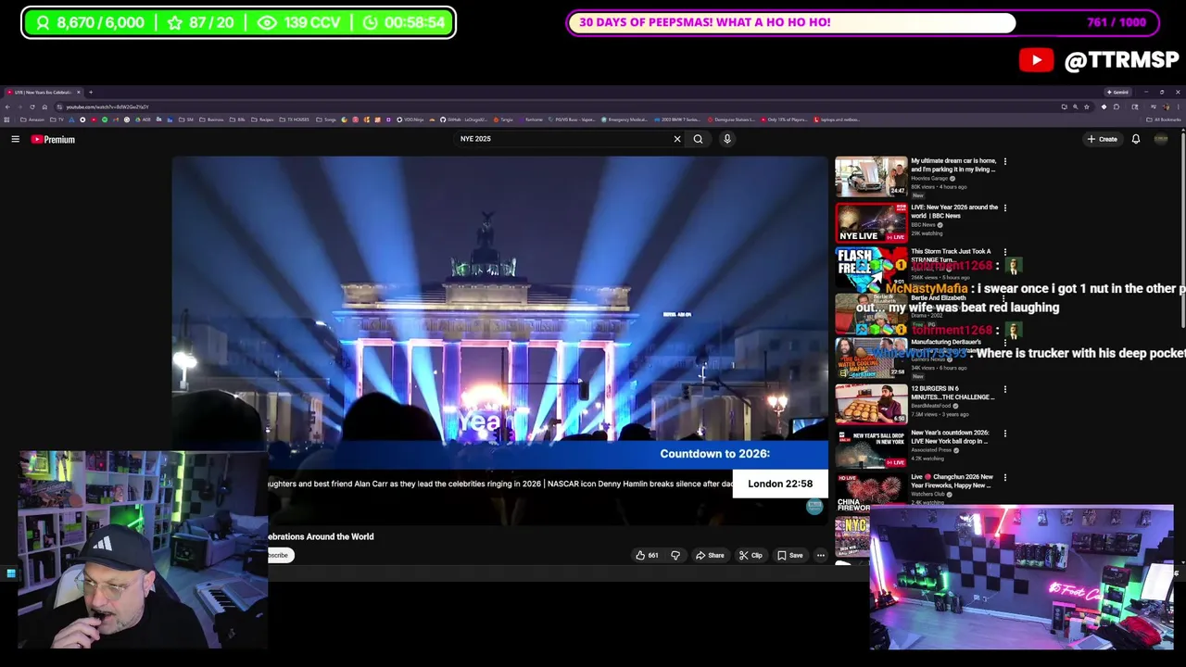Open options for This Storm Track video
This screenshot has height=667, width=1186.
1005,252
